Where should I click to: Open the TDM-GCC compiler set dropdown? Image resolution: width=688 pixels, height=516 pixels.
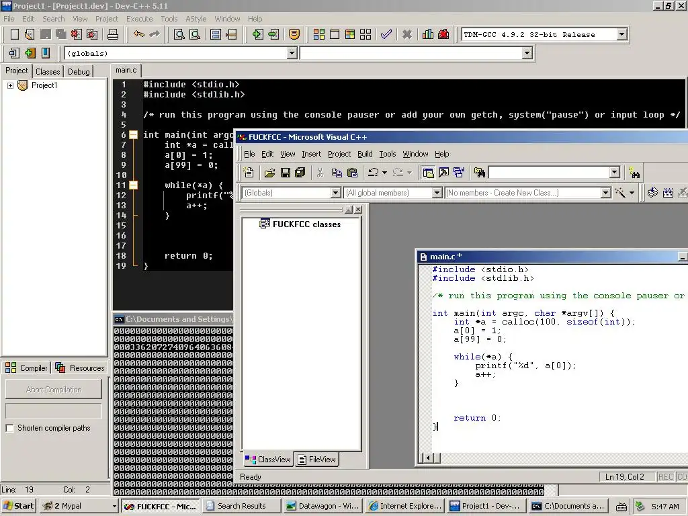point(621,34)
